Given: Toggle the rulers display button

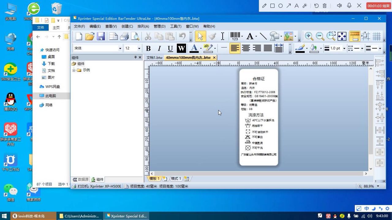Looking at the screenshot, I should (355, 36).
